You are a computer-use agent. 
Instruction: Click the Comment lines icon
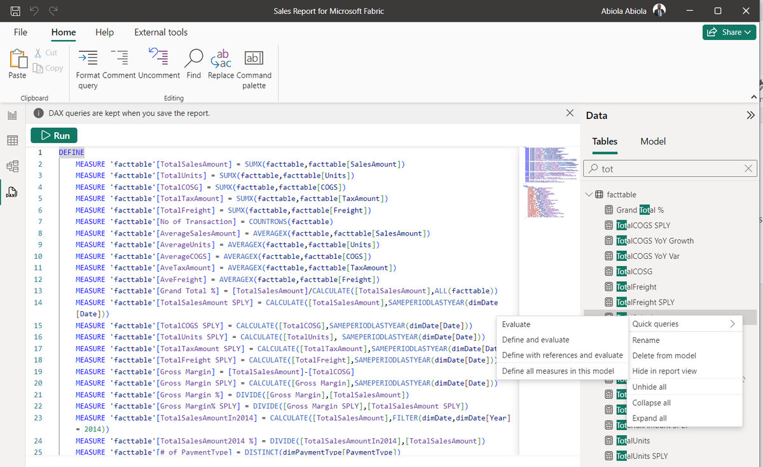pyautogui.click(x=119, y=59)
